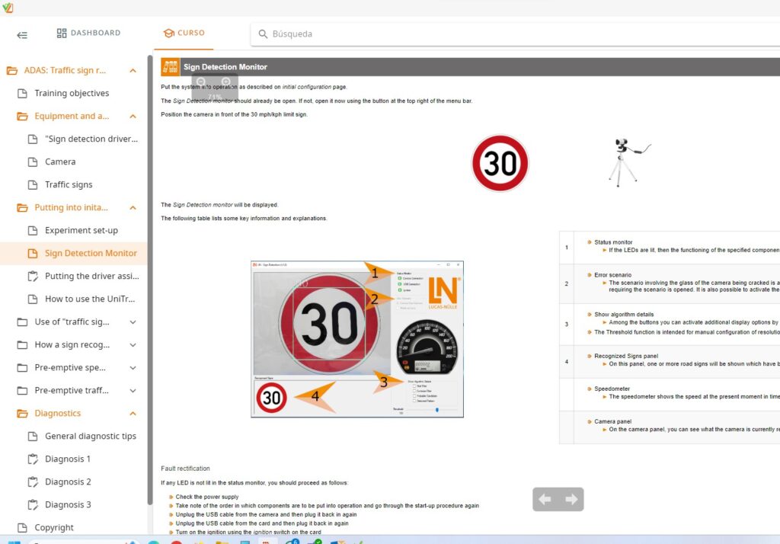Click the zoom-out magnifier icon
The image size is (780, 544).
201,82
